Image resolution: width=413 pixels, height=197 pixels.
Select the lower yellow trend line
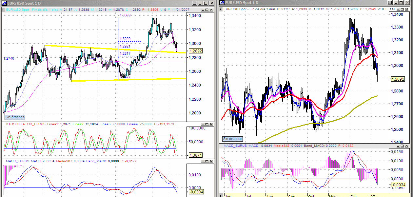[x=128, y=80]
